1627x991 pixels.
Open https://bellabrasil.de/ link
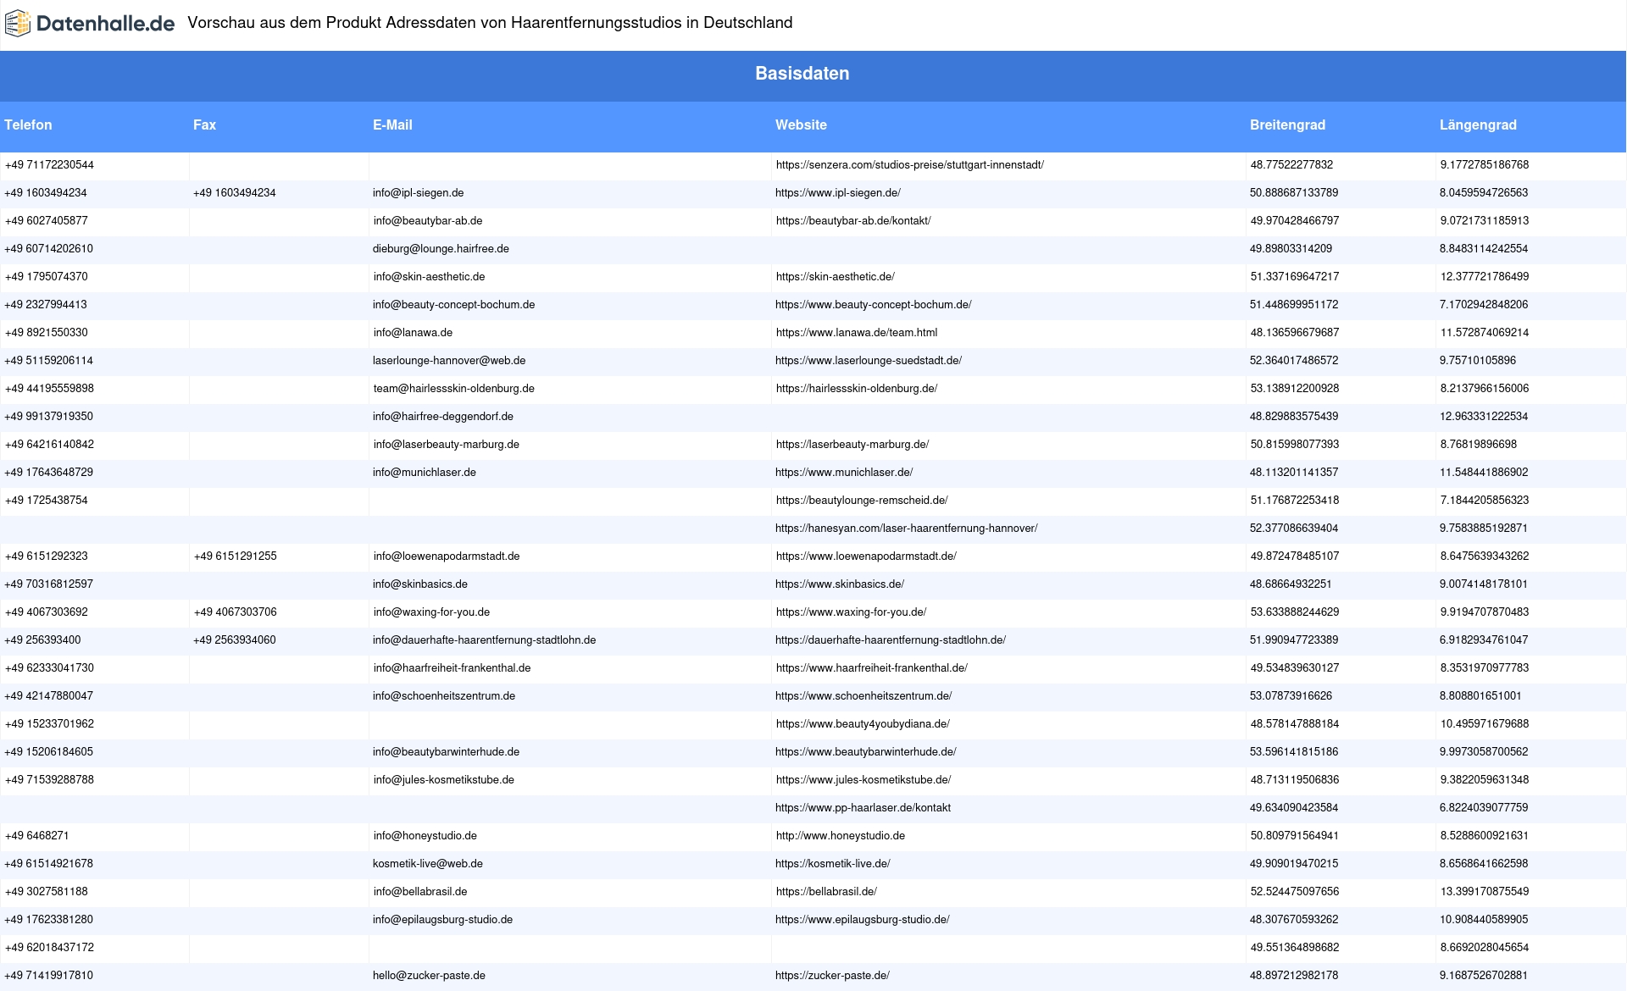point(825,892)
